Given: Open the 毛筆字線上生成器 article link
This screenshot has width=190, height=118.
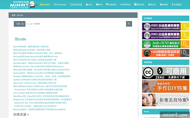Looking at the screenshot, I should click(x=35, y=106).
